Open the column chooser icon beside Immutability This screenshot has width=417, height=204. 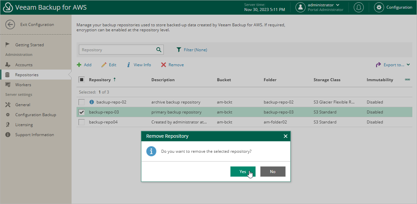point(407,80)
